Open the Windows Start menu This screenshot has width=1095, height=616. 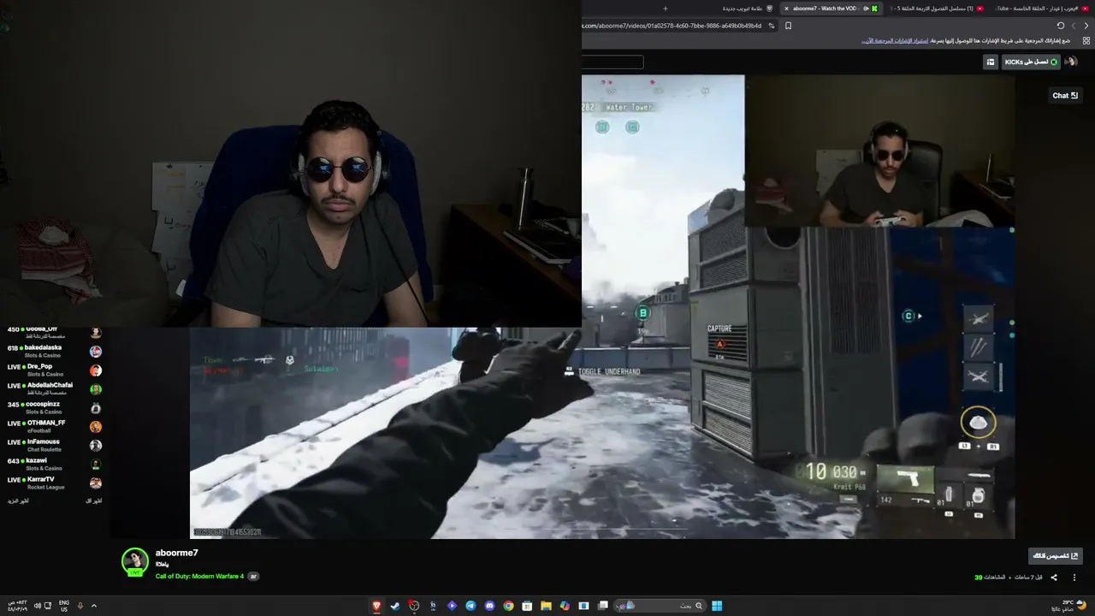coord(717,606)
